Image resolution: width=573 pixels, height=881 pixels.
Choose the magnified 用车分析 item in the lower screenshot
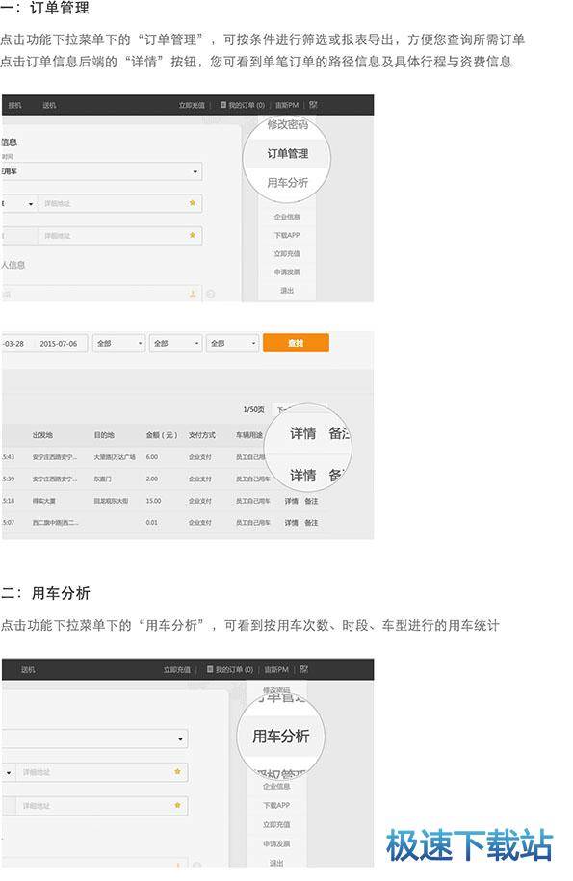tap(280, 736)
